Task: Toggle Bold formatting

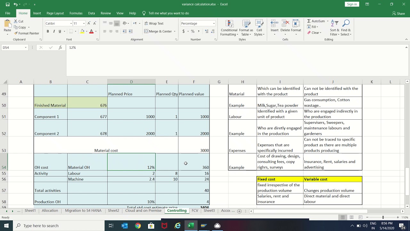Action: point(48,31)
